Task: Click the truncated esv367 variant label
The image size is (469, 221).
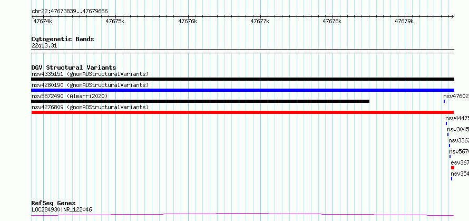Action: (460, 162)
